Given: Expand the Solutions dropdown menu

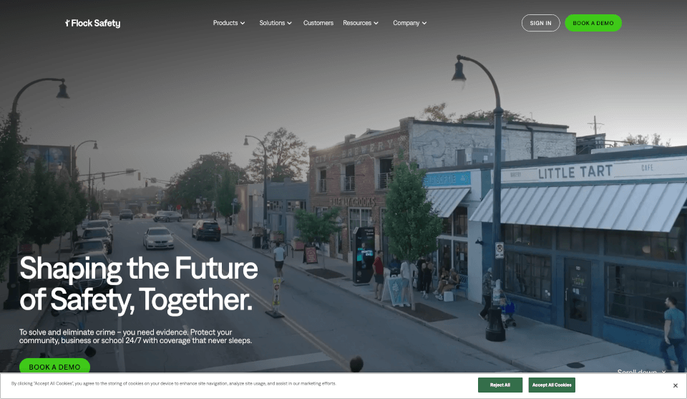Looking at the screenshot, I should coord(275,23).
